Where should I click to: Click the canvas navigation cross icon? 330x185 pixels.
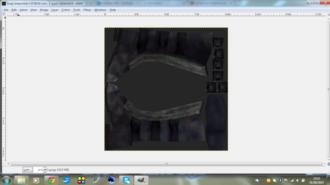click(x=328, y=164)
